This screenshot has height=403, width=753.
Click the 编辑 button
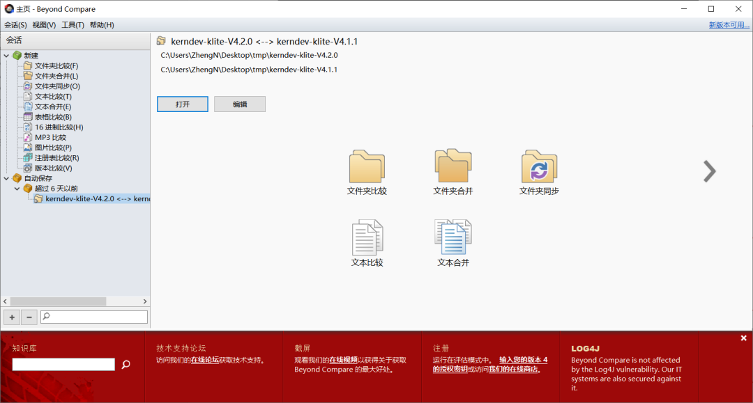[x=239, y=104]
